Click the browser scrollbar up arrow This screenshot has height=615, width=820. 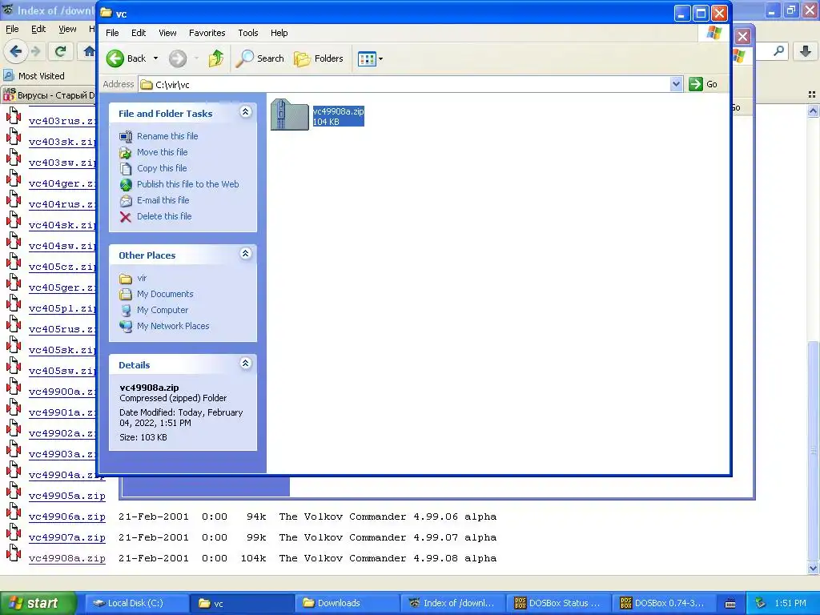(x=813, y=111)
